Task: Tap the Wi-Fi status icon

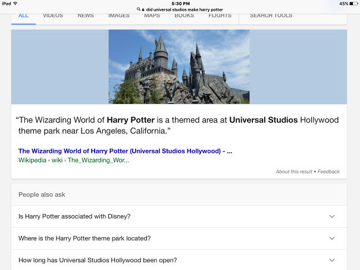Action: [x=15, y=4]
